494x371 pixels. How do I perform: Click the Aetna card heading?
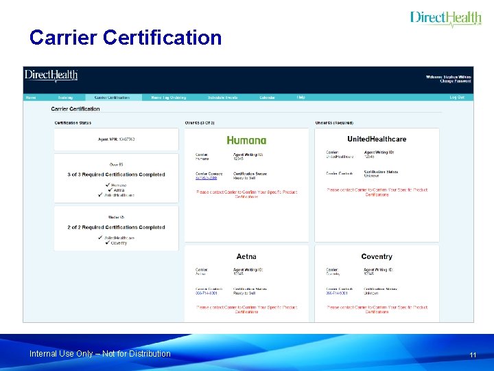coord(246,256)
